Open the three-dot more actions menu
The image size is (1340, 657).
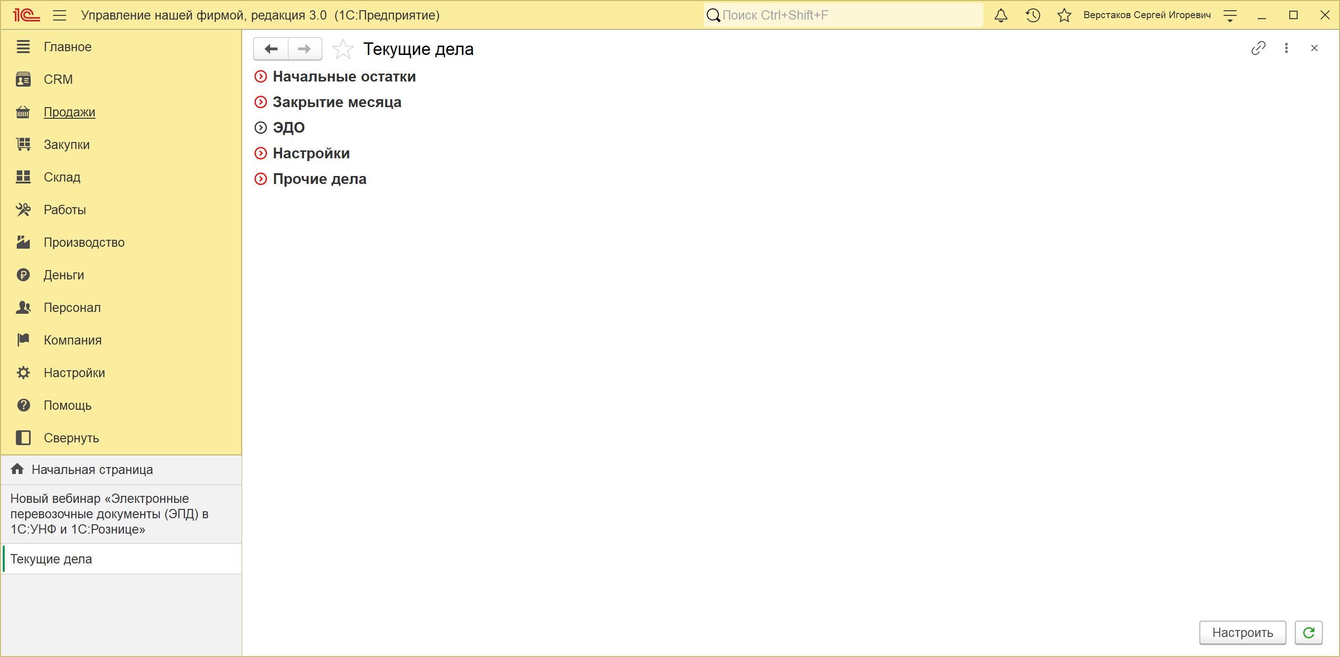[x=1286, y=48]
